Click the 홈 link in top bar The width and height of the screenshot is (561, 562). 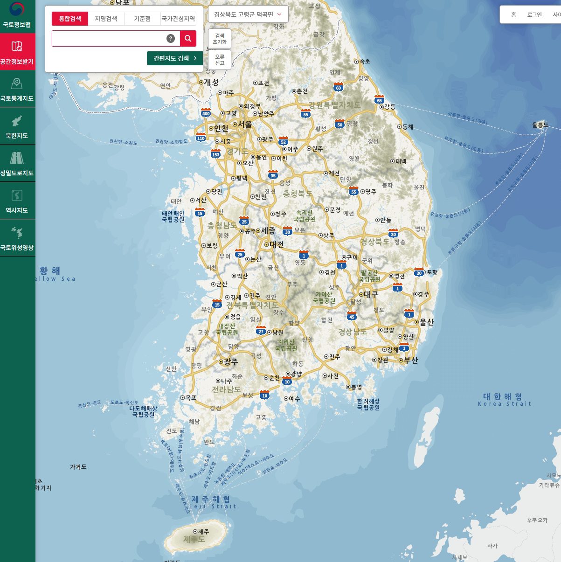point(513,15)
